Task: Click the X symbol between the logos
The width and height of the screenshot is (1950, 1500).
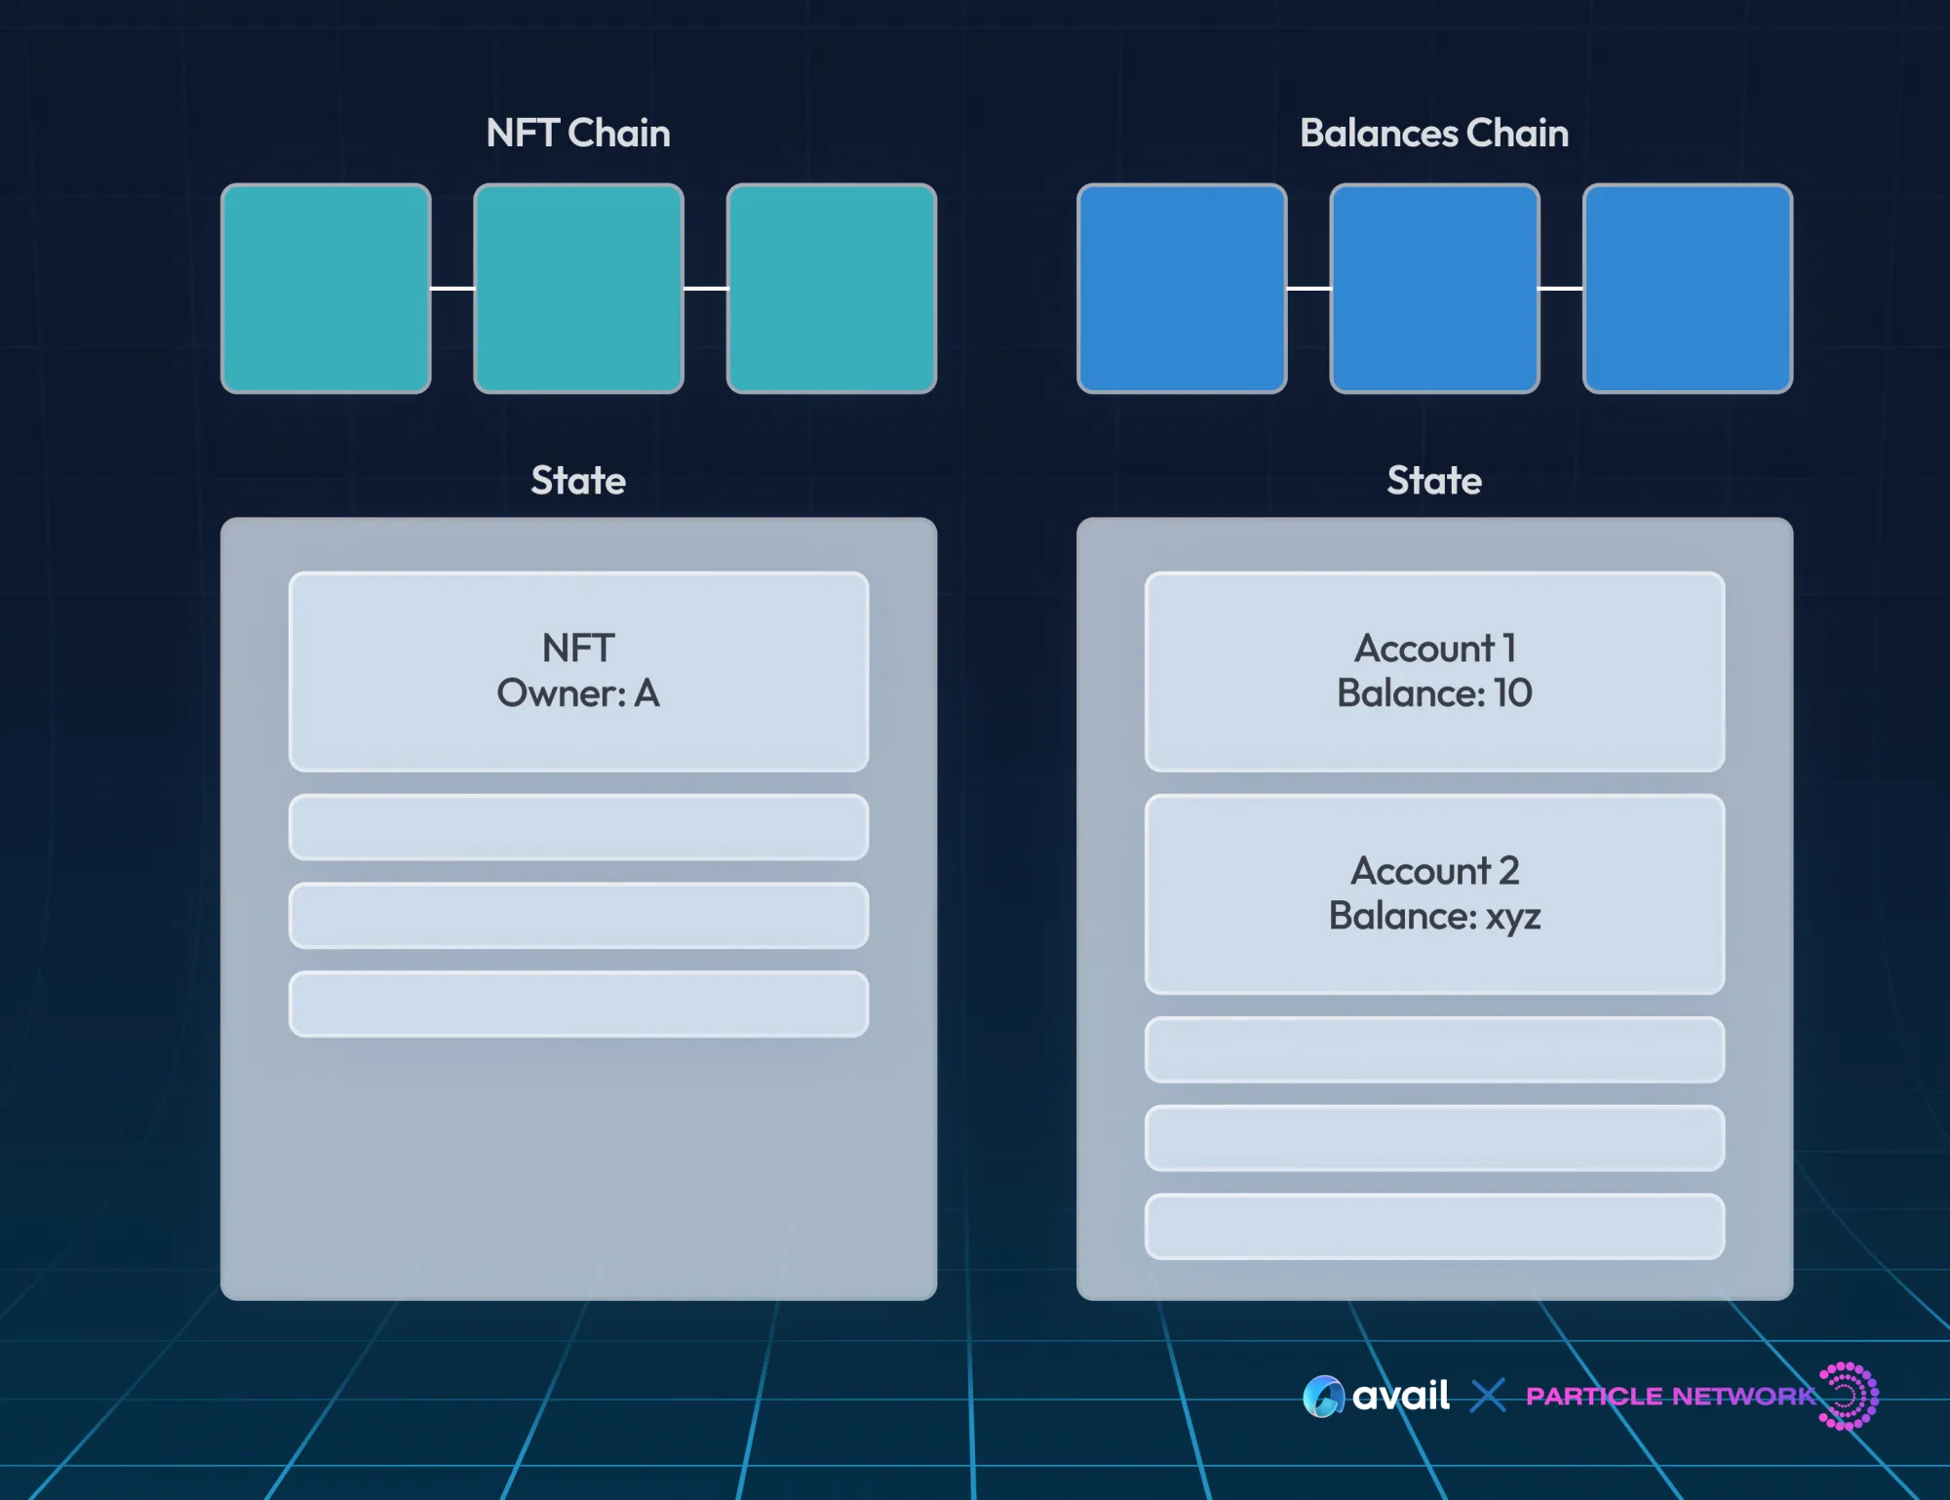Action: [1488, 1396]
